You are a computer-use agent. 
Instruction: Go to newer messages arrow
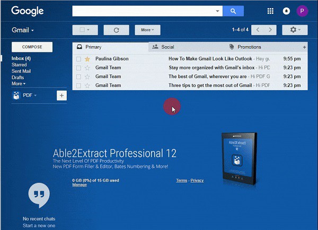point(258,30)
